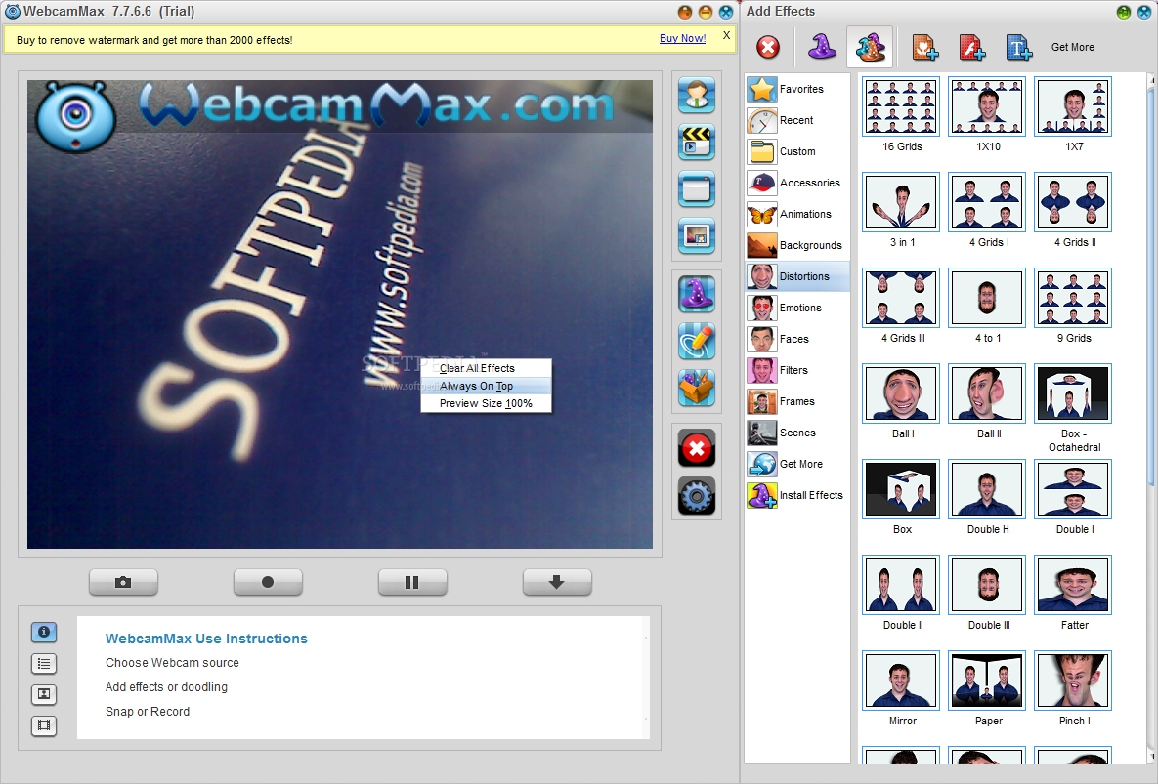The image size is (1158, 784).
Task: Apply the 3 in 1 effect
Action: click(901, 202)
